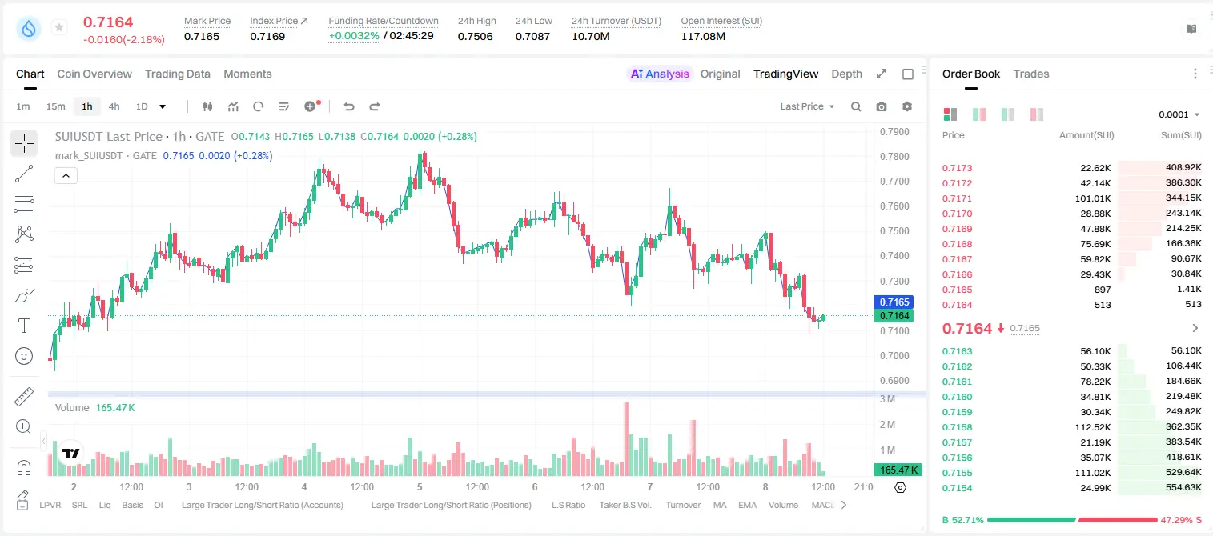1213x536 pixels.
Task: Open the emoji sticker tool
Action: tap(24, 356)
